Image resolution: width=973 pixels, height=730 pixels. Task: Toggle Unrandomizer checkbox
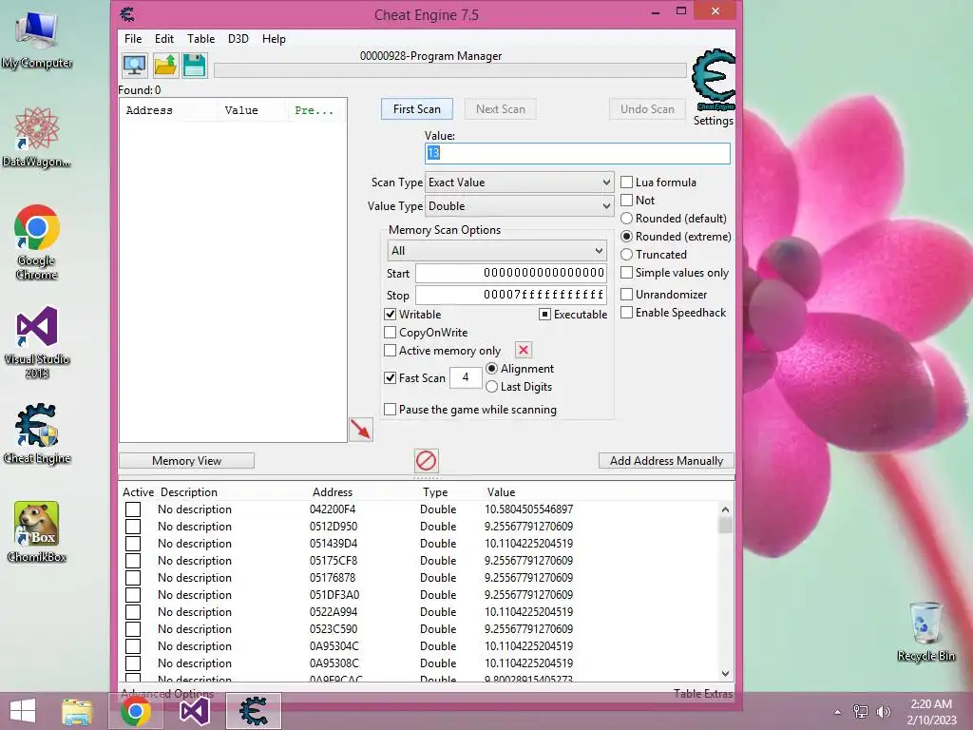pos(627,295)
